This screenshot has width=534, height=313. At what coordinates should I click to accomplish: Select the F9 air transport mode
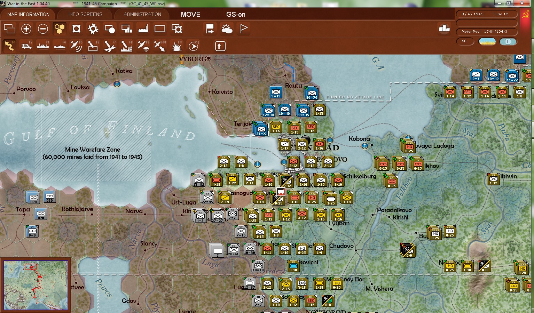(143, 46)
